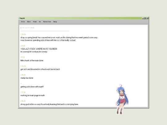Screen dimensions: 167x125
Task: Click "getting a lot done with main!!" line
Action: 32,87
